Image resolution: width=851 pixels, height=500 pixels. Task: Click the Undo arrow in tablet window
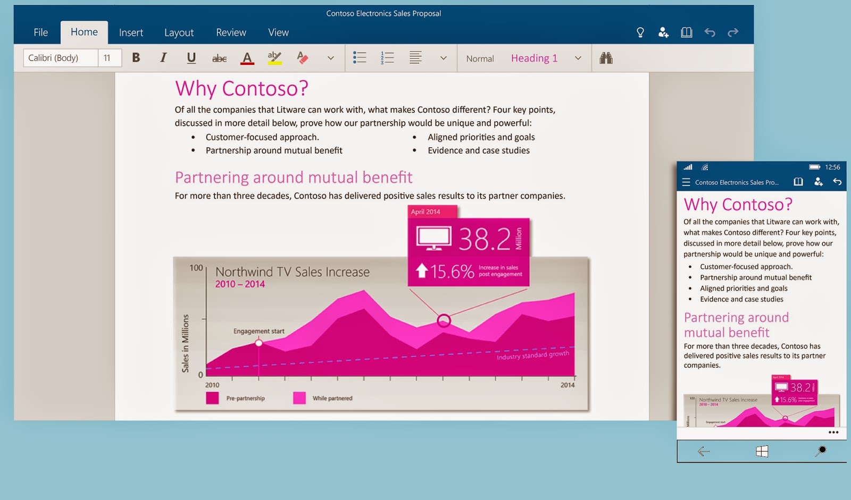click(x=710, y=32)
